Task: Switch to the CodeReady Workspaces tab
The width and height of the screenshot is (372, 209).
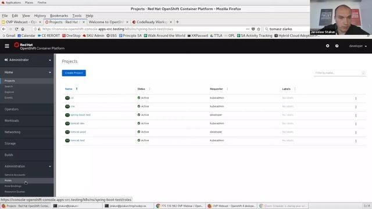Action: pos(152,22)
